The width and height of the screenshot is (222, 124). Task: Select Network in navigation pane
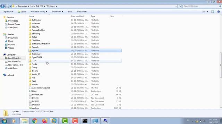[x=10, y=75]
